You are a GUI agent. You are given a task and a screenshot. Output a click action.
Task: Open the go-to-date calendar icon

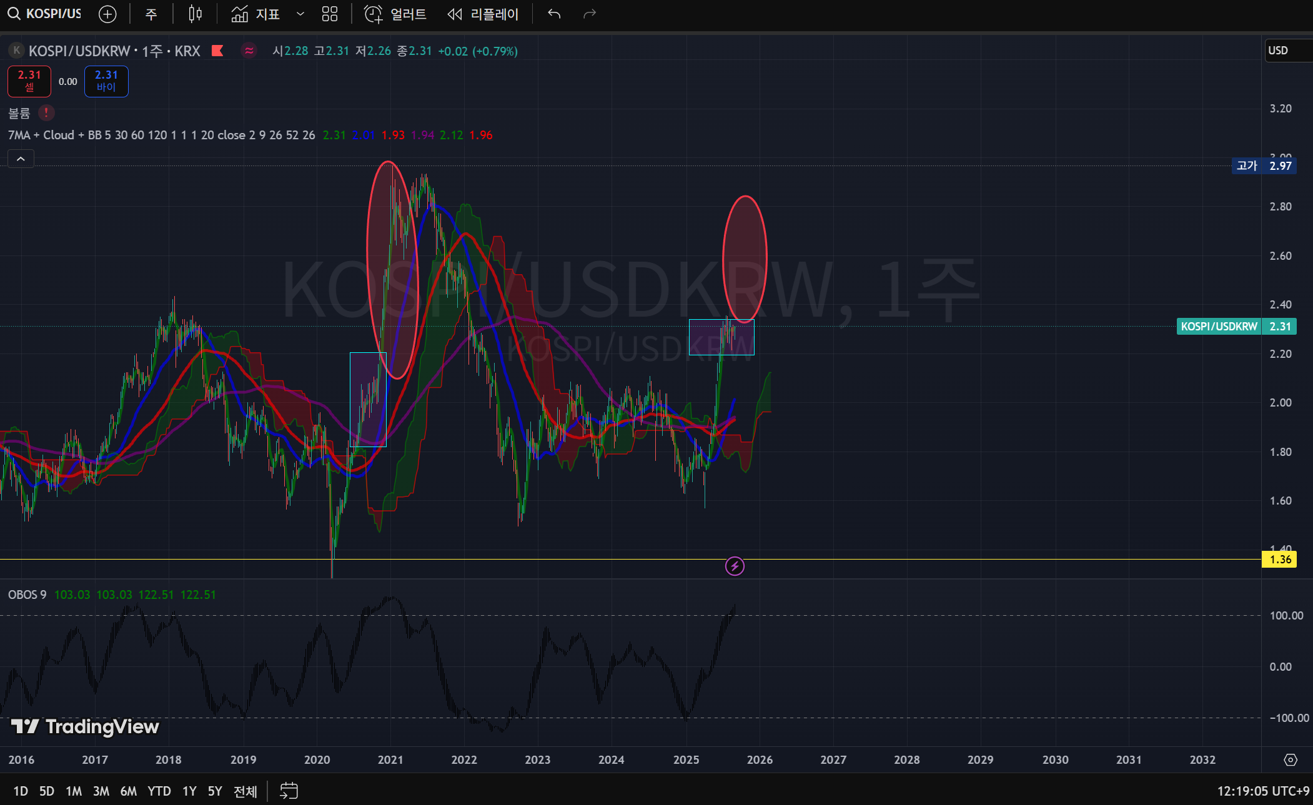tap(289, 791)
